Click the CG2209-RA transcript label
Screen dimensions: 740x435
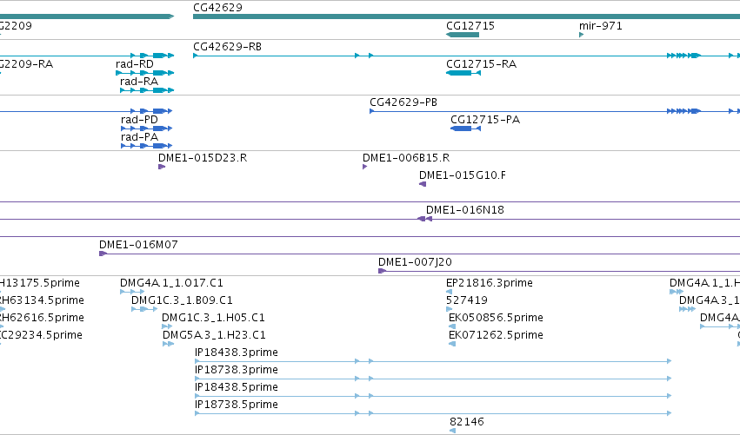pyautogui.click(x=26, y=64)
